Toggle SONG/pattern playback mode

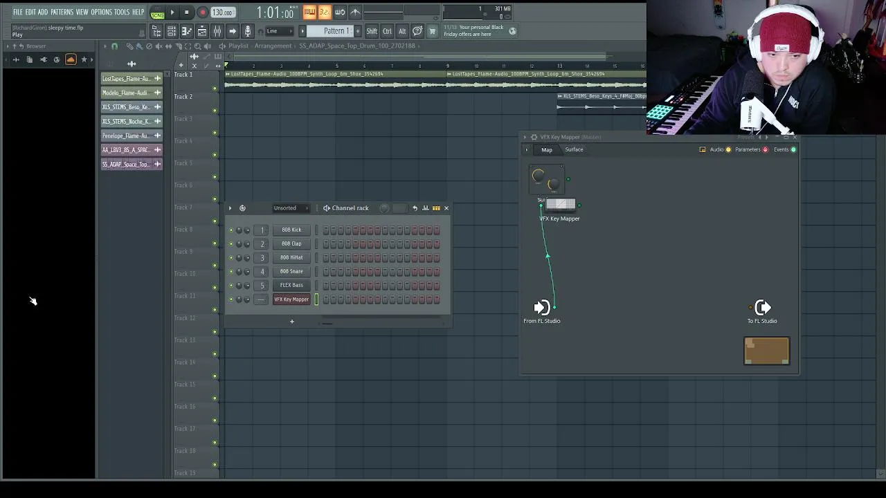tap(158, 13)
